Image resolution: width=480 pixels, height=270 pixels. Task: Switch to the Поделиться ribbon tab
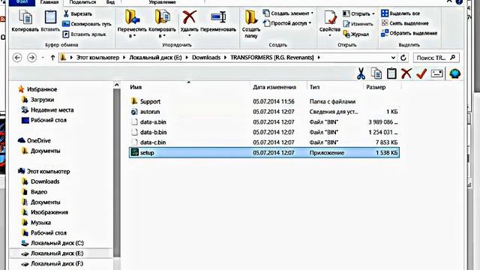[x=82, y=2]
